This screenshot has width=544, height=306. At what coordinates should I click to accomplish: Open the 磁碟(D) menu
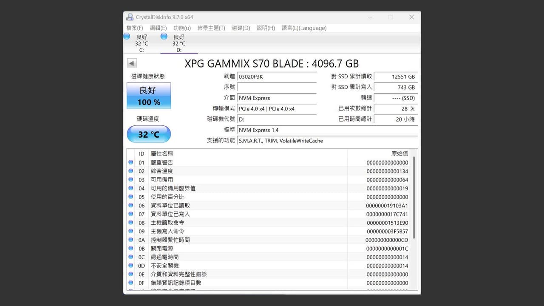click(241, 28)
